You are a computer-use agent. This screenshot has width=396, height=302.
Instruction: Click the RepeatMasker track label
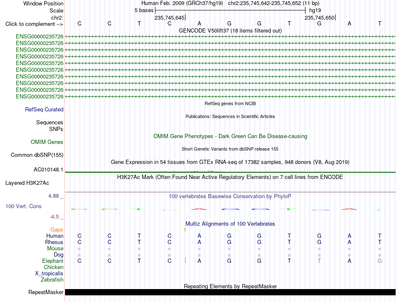pos(46,292)
